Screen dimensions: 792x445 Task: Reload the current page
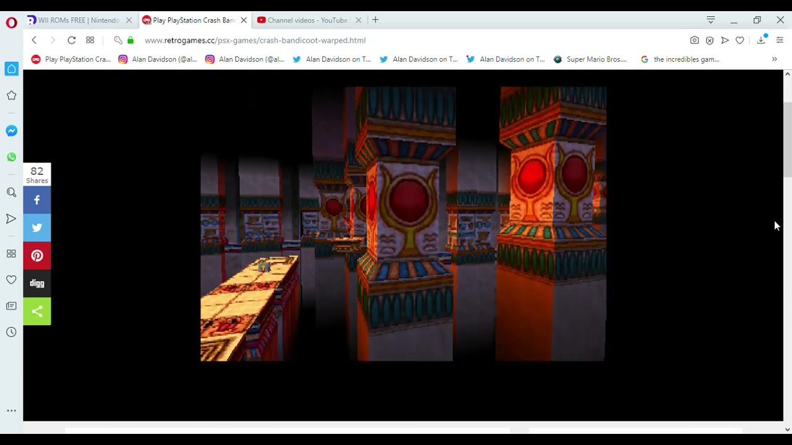point(72,40)
